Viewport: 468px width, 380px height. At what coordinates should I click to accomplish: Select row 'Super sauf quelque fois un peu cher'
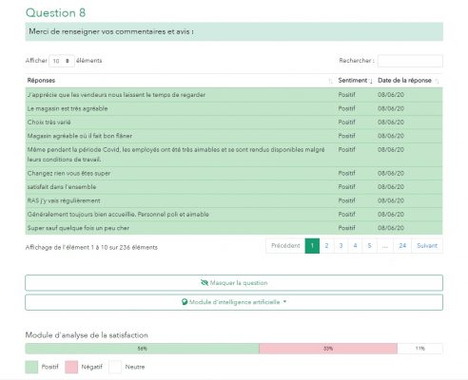click(x=234, y=228)
